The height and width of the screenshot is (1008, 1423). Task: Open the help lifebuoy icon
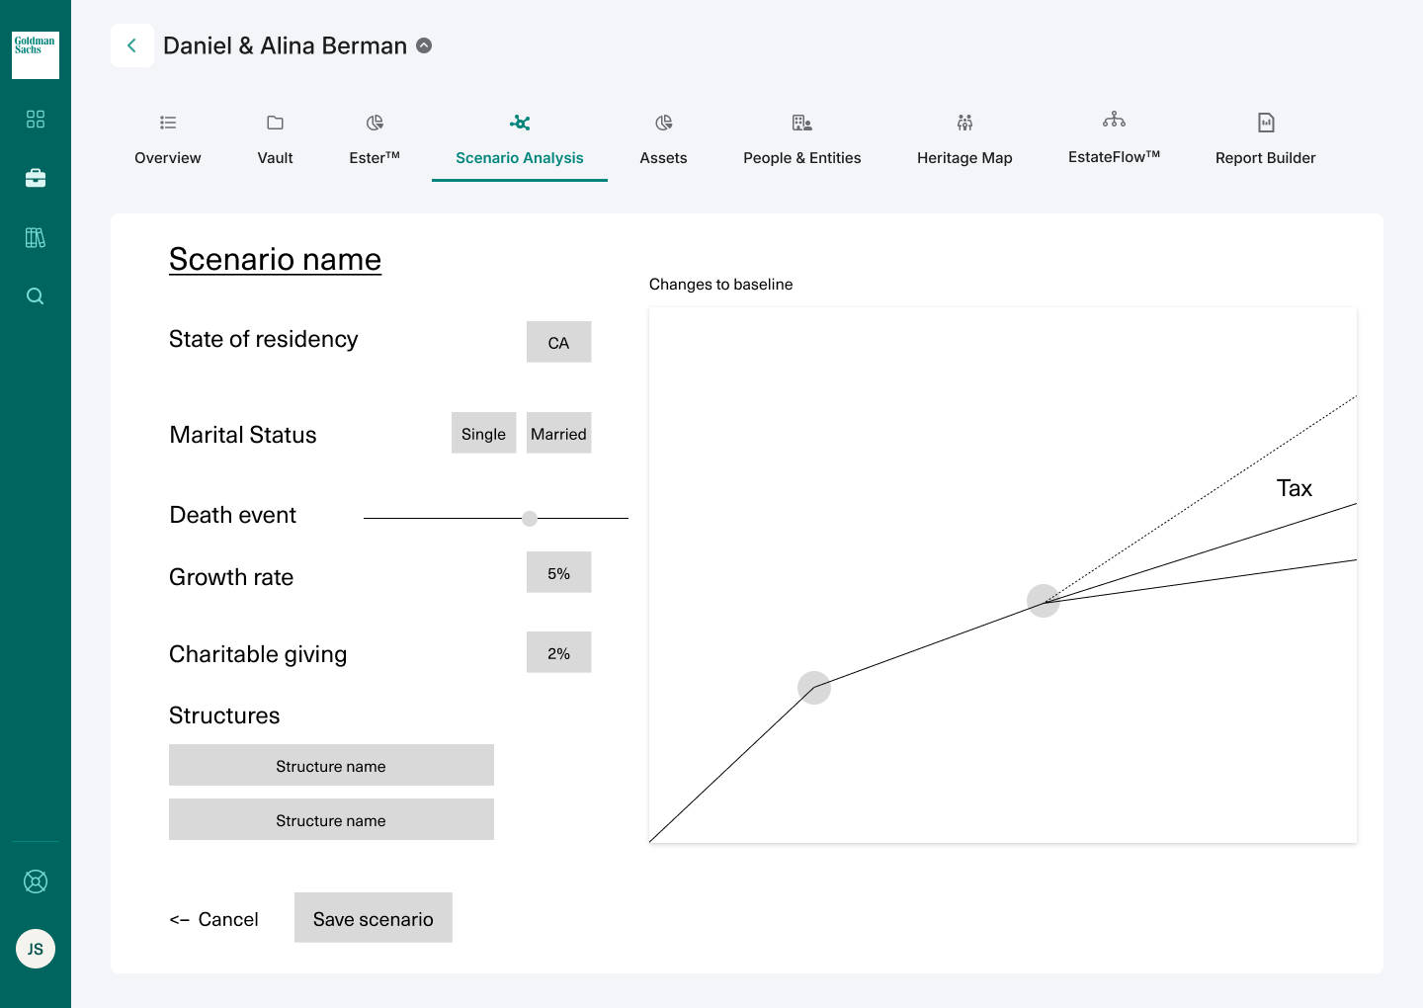(x=36, y=882)
